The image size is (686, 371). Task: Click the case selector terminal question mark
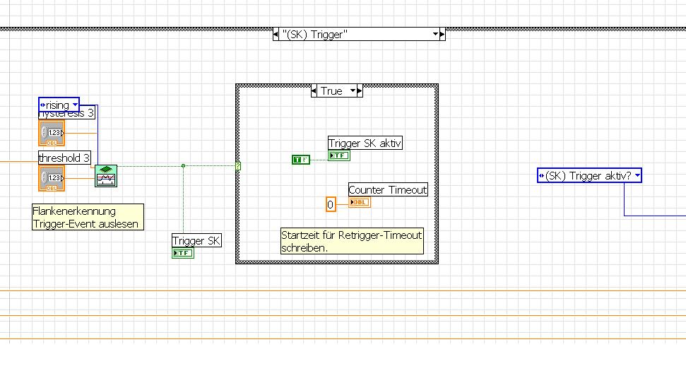click(x=238, y=166)
